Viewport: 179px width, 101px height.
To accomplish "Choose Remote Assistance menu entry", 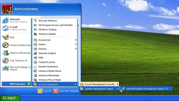I will (x=55, y=66).
